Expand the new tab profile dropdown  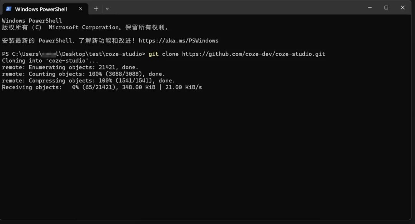coord(107,9)
